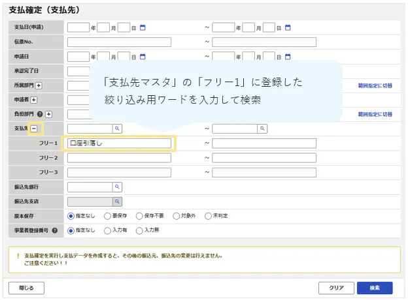The height and width of the screenshot is (300, 408).
Task: Click the 検索 search button
Action: pos(375,288)
